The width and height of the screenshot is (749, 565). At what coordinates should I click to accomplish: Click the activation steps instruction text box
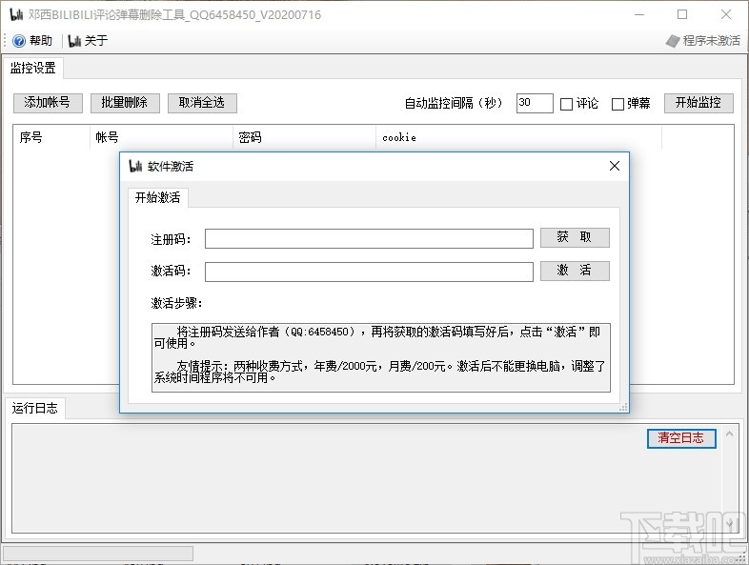(381, 357)
